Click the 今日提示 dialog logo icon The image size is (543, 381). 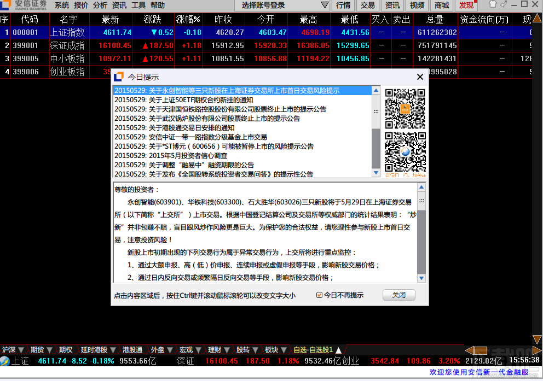pyautogui.click(x=119, y=77)
